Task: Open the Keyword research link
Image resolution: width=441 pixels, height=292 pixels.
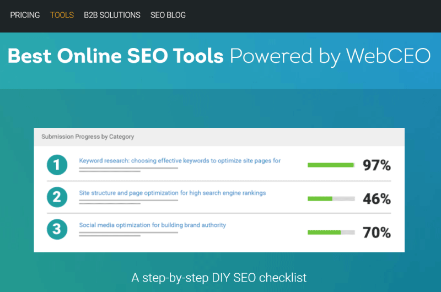Action: [180, 161]
